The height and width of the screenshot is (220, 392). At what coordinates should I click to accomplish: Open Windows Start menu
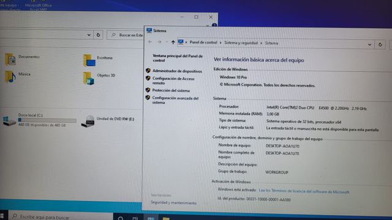[2, 216]
